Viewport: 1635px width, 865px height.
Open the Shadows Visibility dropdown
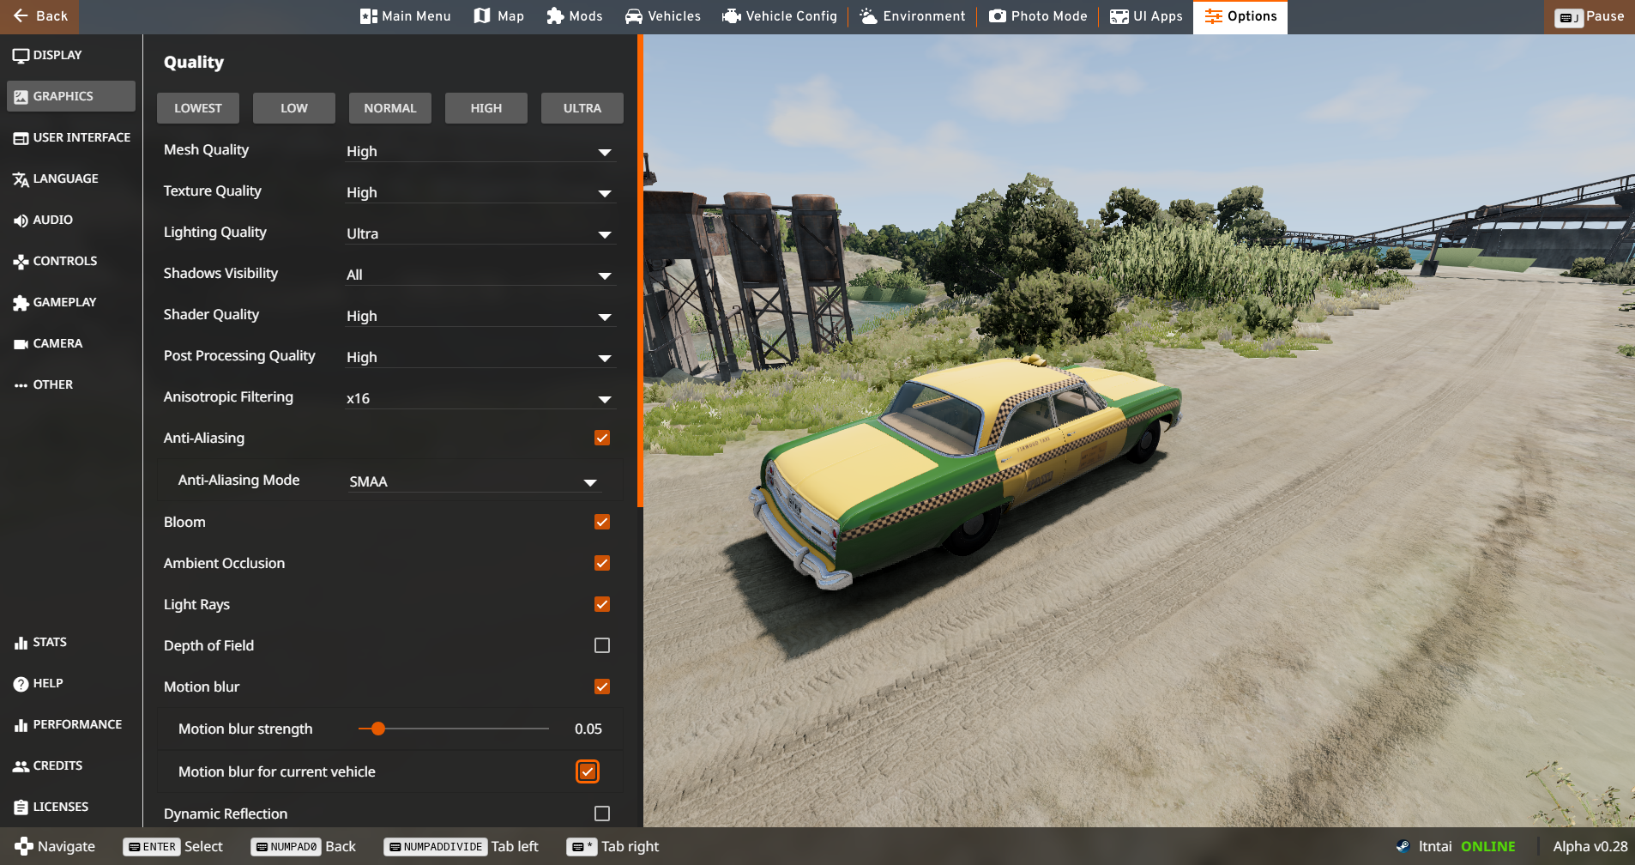point(480,275)
